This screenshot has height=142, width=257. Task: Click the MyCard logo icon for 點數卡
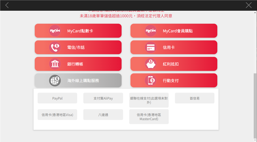click(x=55, y=31)
